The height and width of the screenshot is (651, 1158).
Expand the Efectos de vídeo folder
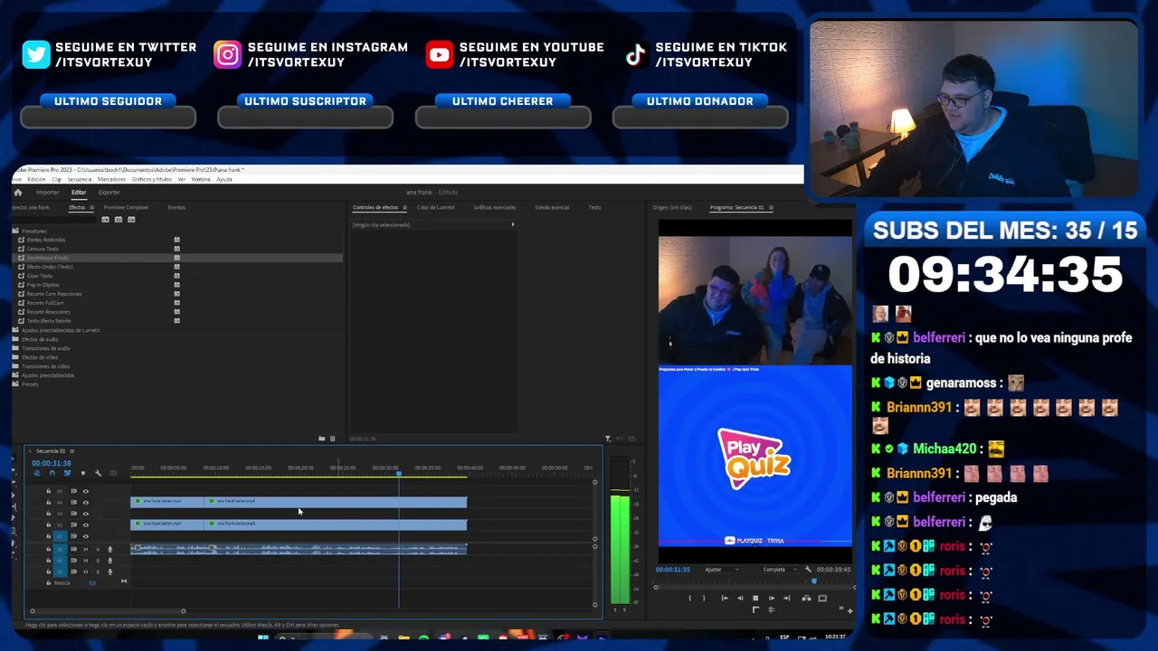click(x=14, y=357)
